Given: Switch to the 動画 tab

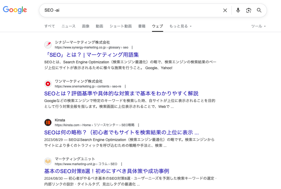Looking at the screenshot, I should click(x=99, y=26).
